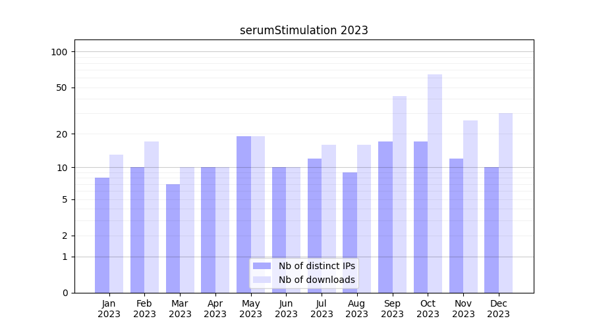
Task: Select the 'Nb of downloads' legend label
Action: coord(316,280)
